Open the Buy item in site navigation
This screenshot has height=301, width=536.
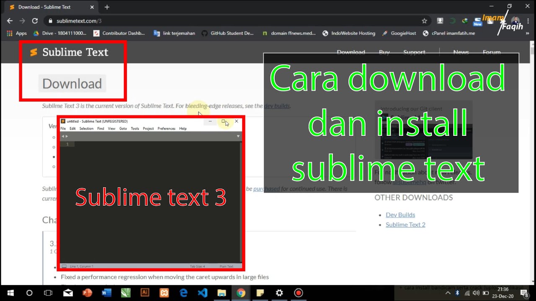coord(384,52)
